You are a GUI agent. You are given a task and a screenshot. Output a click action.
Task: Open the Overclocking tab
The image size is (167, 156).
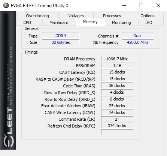point(37,16)
